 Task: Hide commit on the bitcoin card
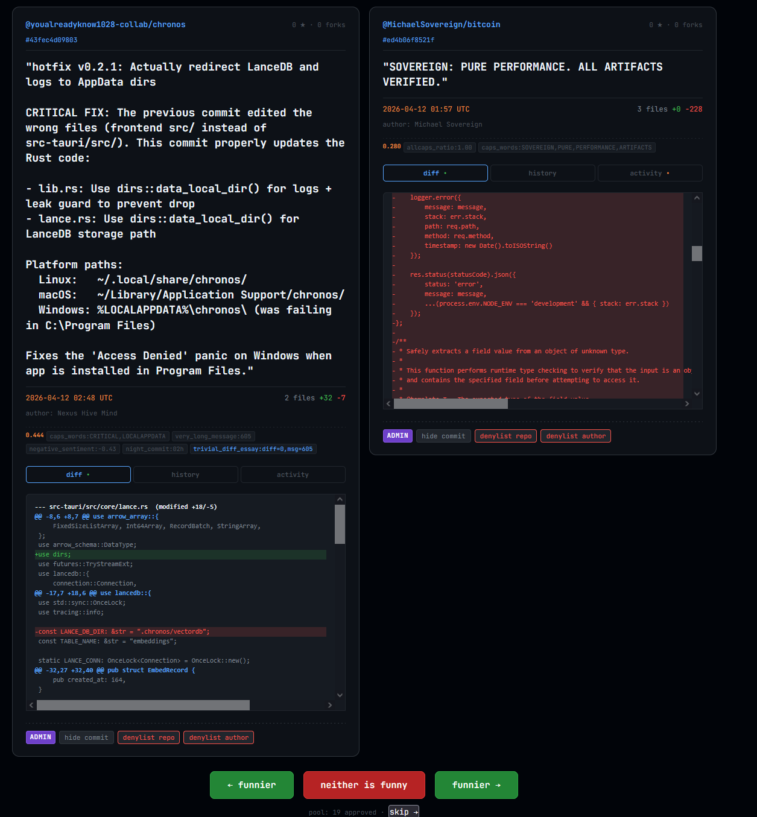443,436
